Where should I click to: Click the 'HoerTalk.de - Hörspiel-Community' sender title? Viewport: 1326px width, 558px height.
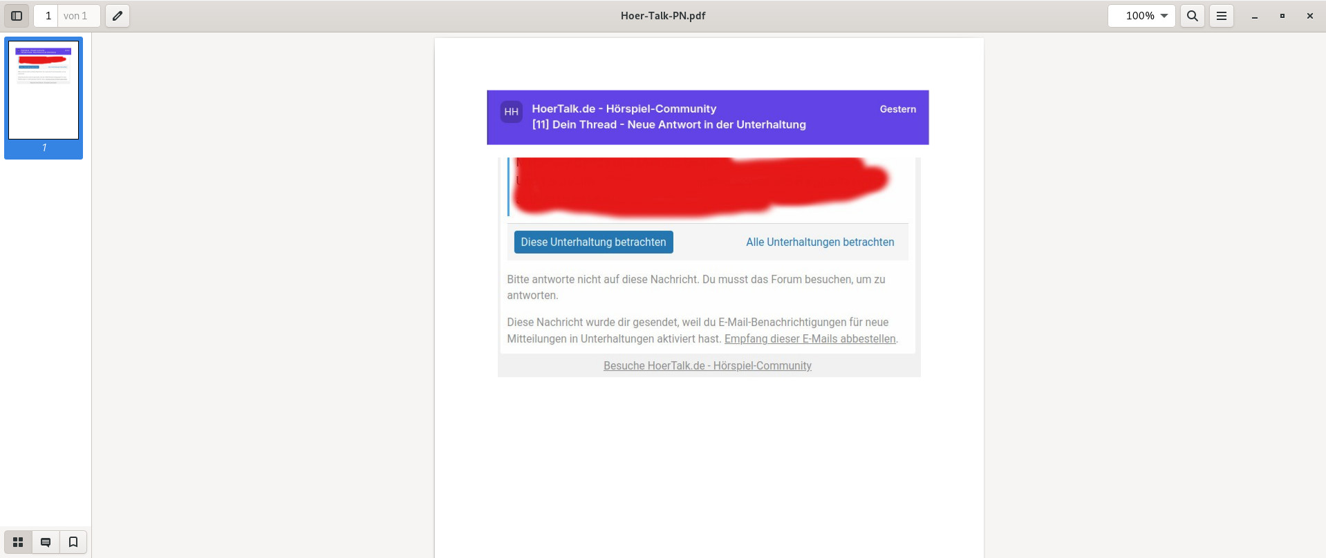click(624, 108)
